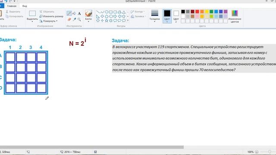Open the Rotate (Повернуть) dropdown

click(x=48, y=21)
